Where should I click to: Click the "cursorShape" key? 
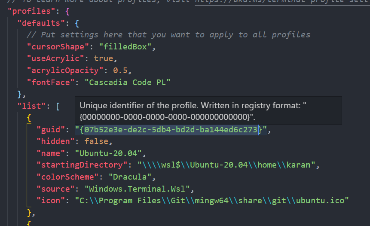click(58, 47)
